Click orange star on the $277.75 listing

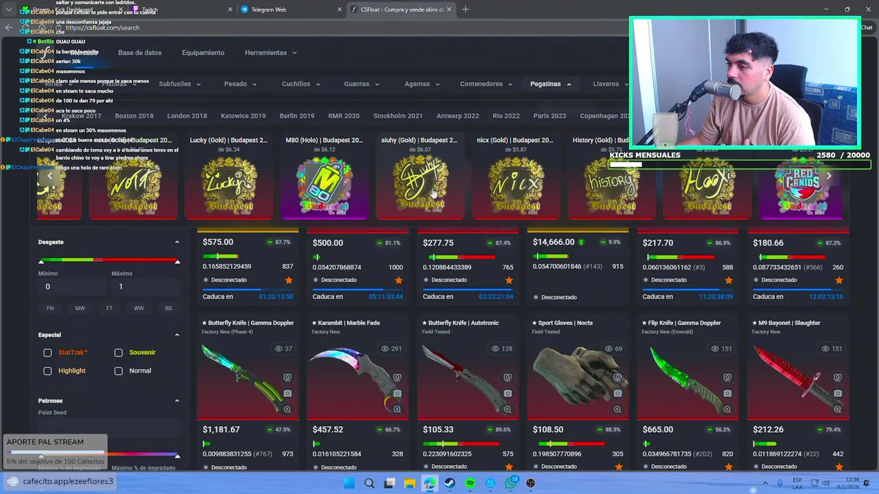click(509, 280)
